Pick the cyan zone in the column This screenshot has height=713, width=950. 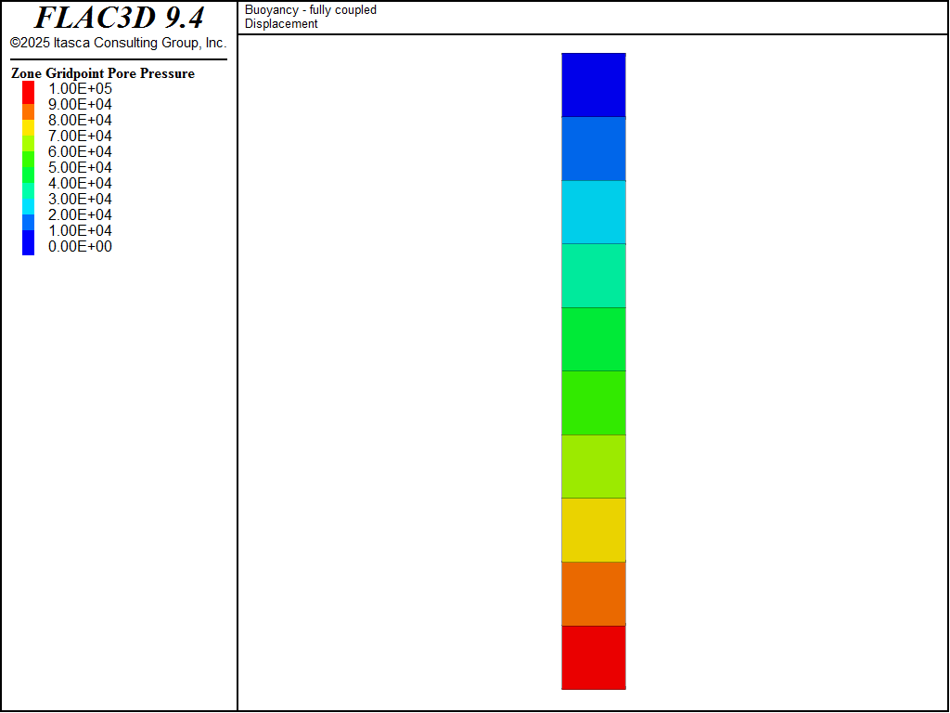(593, 212)
